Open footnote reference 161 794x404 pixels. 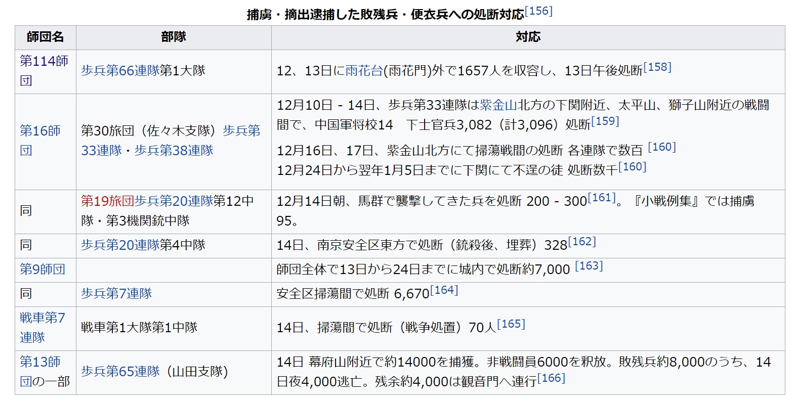tap(601, 198)
